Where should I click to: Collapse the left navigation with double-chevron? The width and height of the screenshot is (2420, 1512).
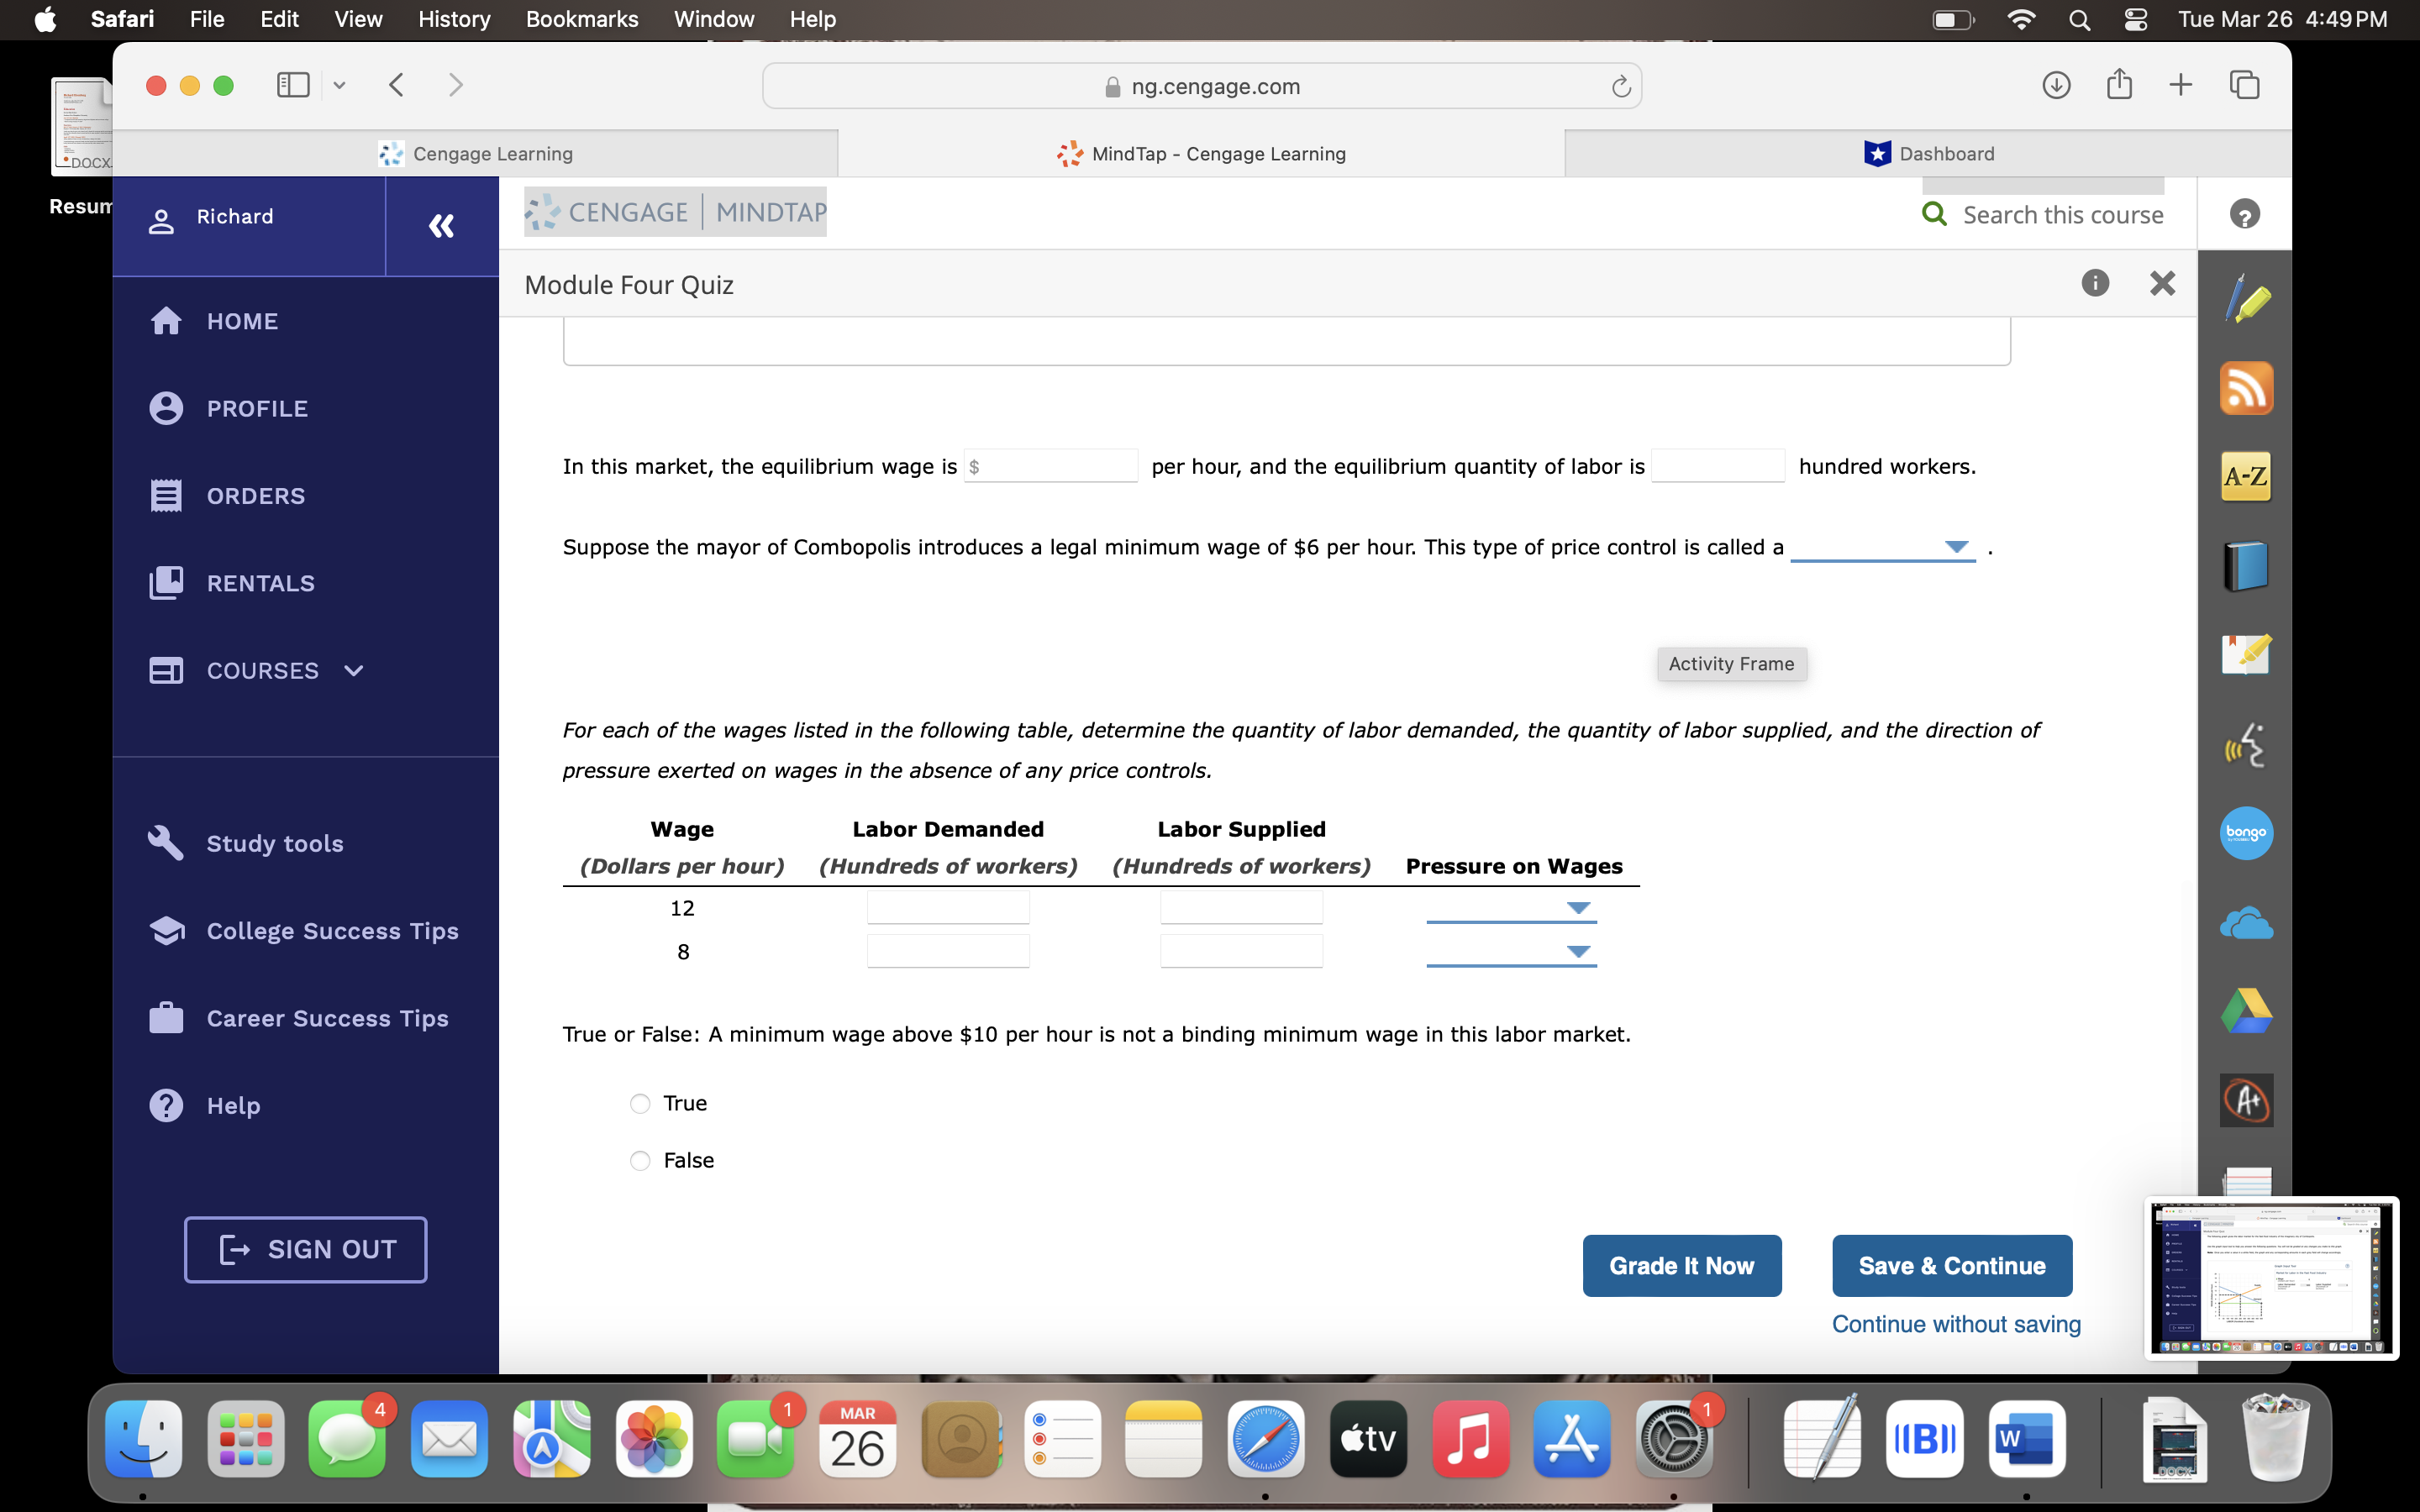441,226
